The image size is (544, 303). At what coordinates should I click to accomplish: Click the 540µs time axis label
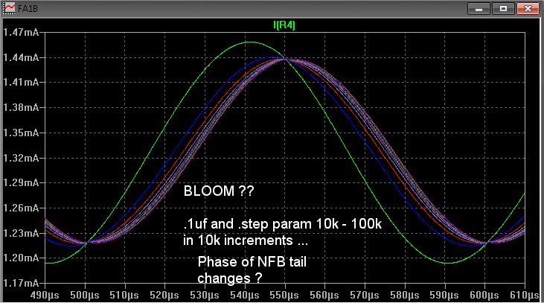[x=245, y=296]
